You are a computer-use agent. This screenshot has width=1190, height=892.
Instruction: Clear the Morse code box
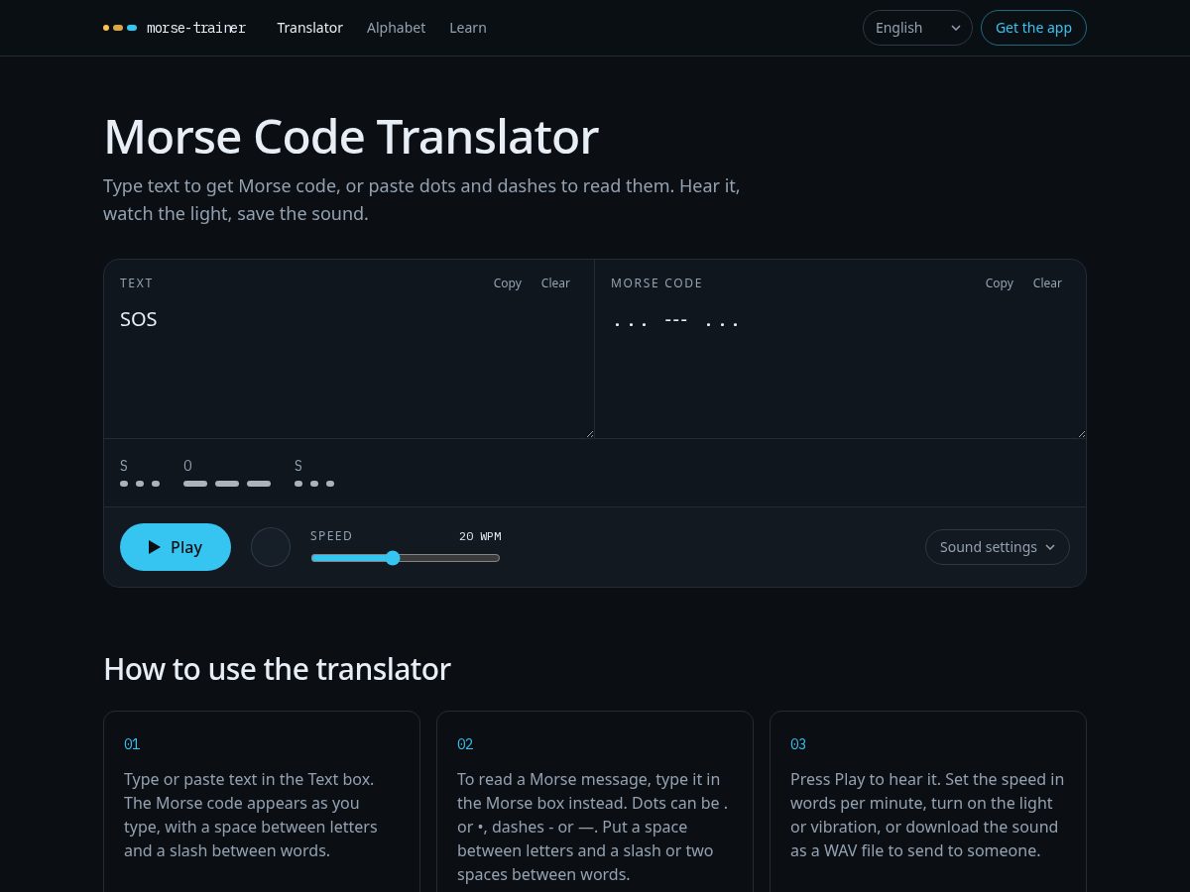click(1047, 283)
